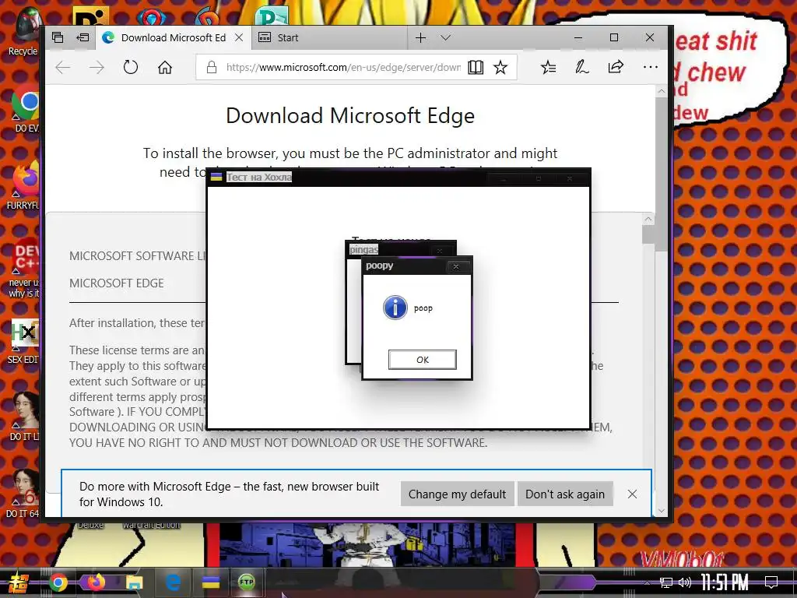Click the lock icon in address bar
797x598 pixels.
click(212, 67)
